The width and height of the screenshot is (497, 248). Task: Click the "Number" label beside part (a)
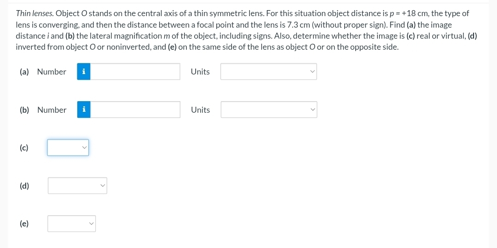point(52,72)
